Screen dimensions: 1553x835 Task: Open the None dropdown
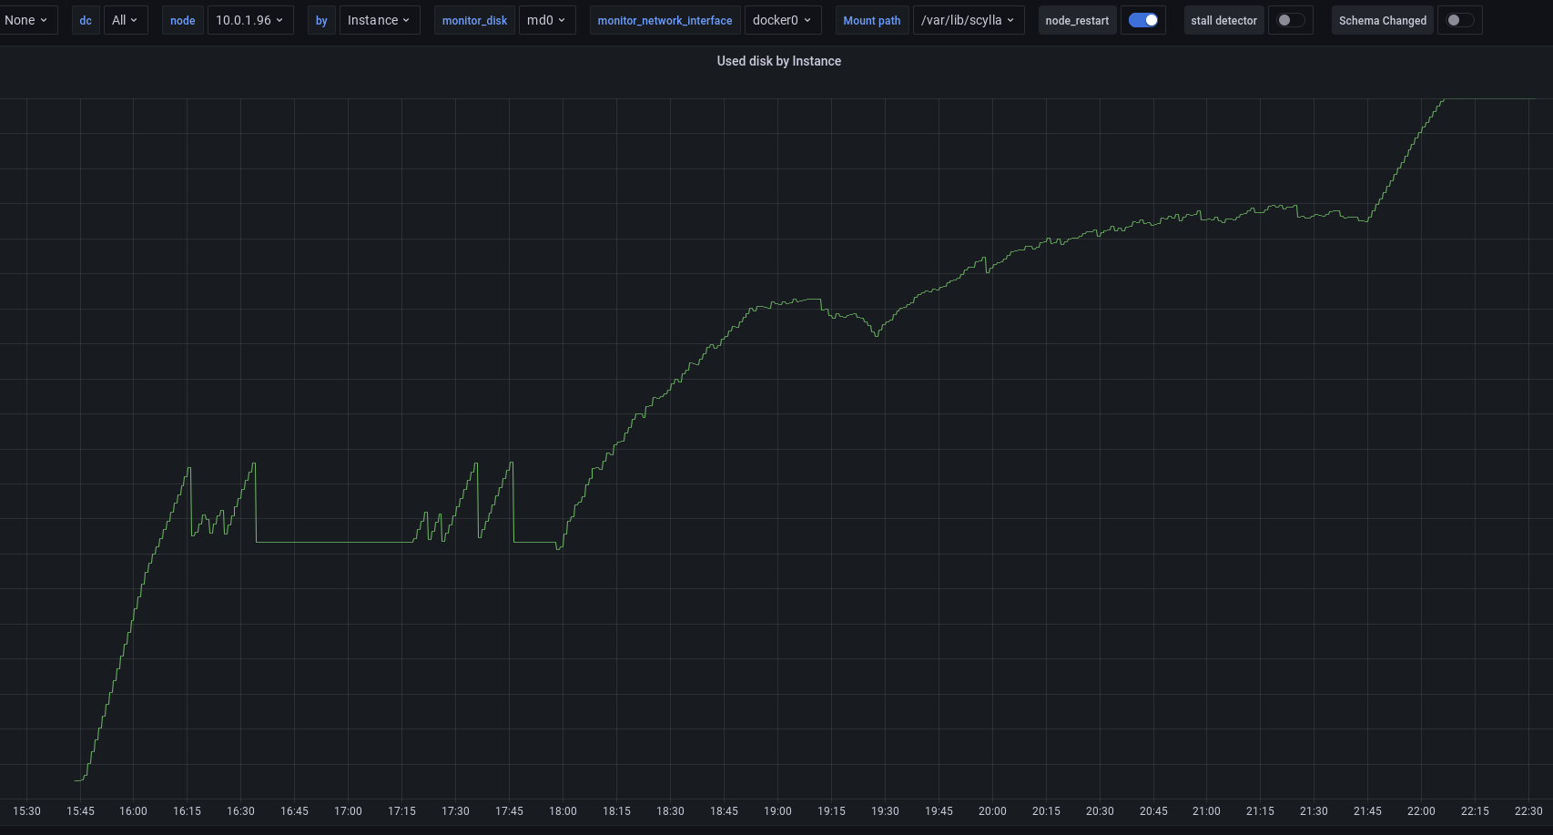click(27, 20)
